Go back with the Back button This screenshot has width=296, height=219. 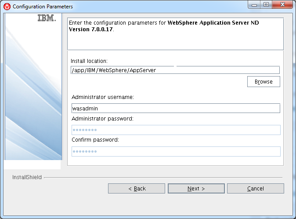[x=137, y=189]
